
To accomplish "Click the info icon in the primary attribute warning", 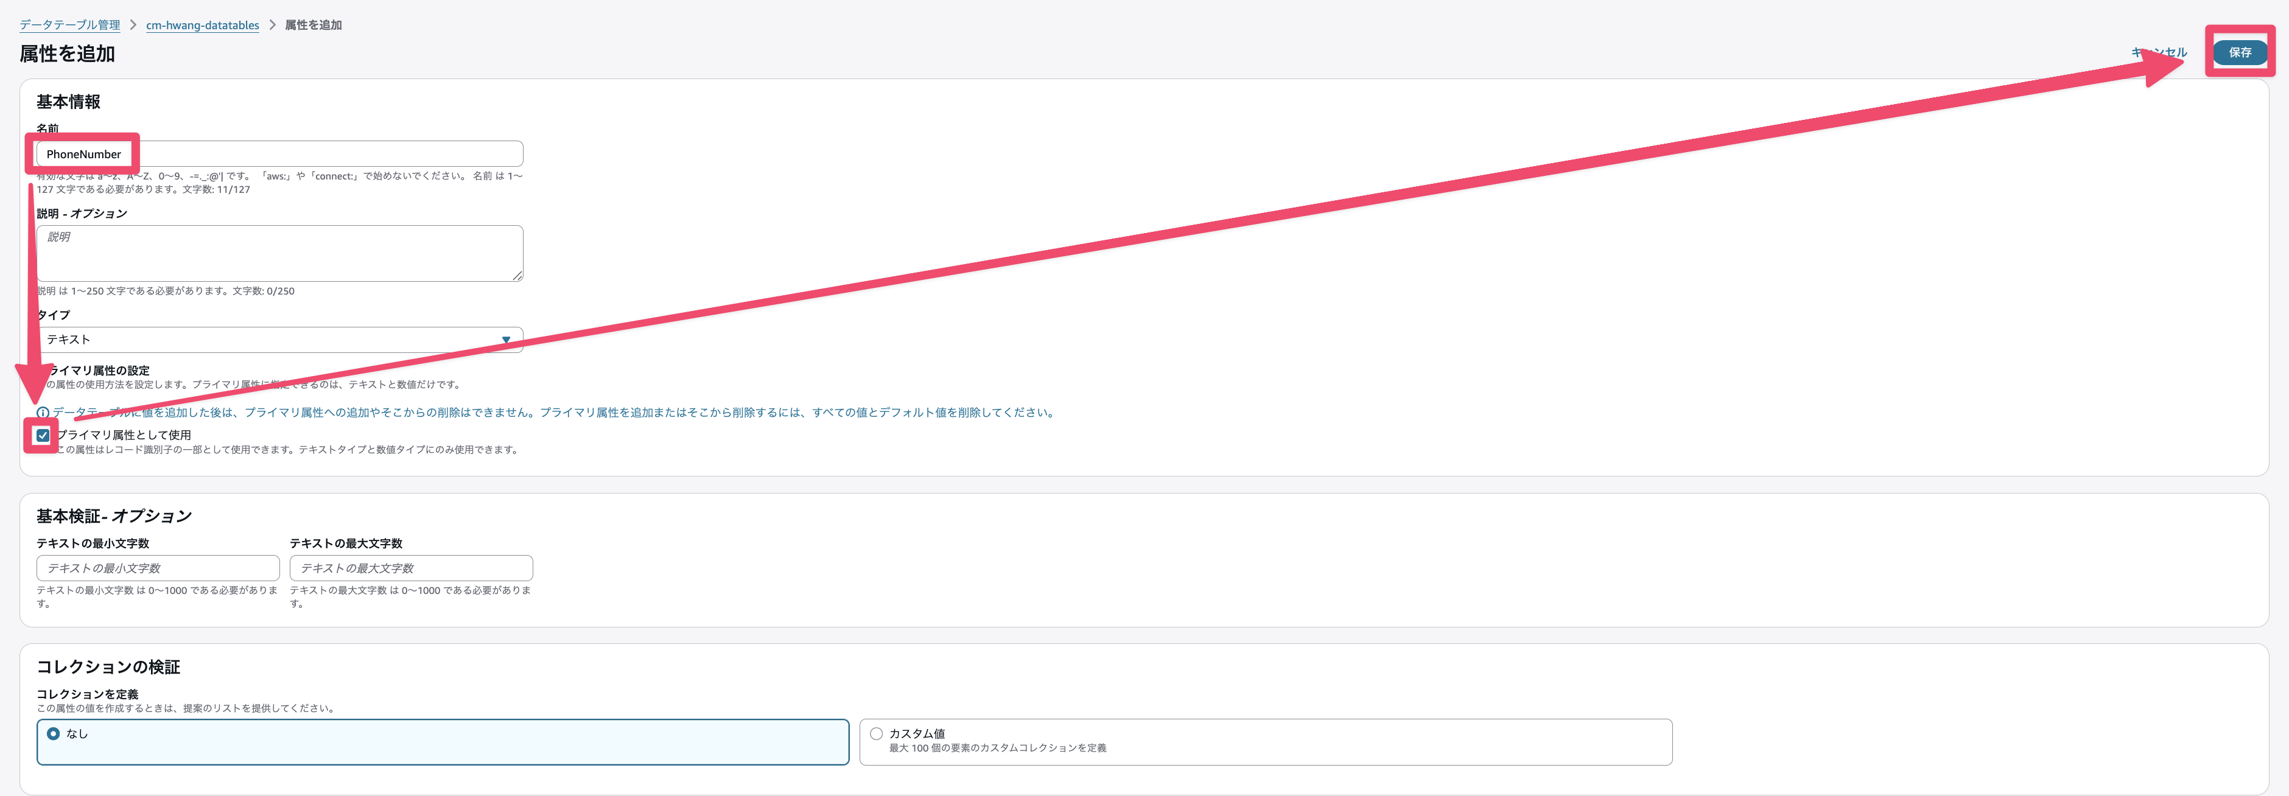I will 44,411.
